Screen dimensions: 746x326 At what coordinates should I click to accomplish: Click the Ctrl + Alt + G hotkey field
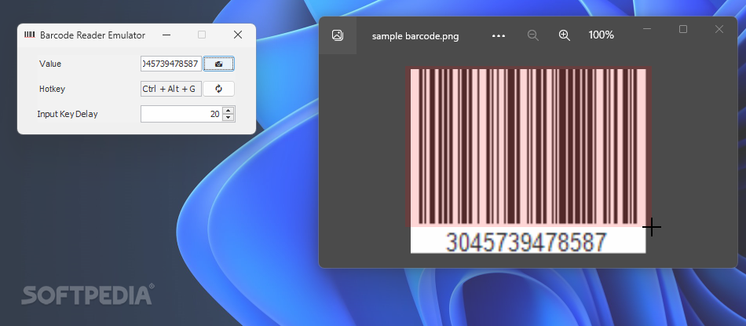coord(171,89)
